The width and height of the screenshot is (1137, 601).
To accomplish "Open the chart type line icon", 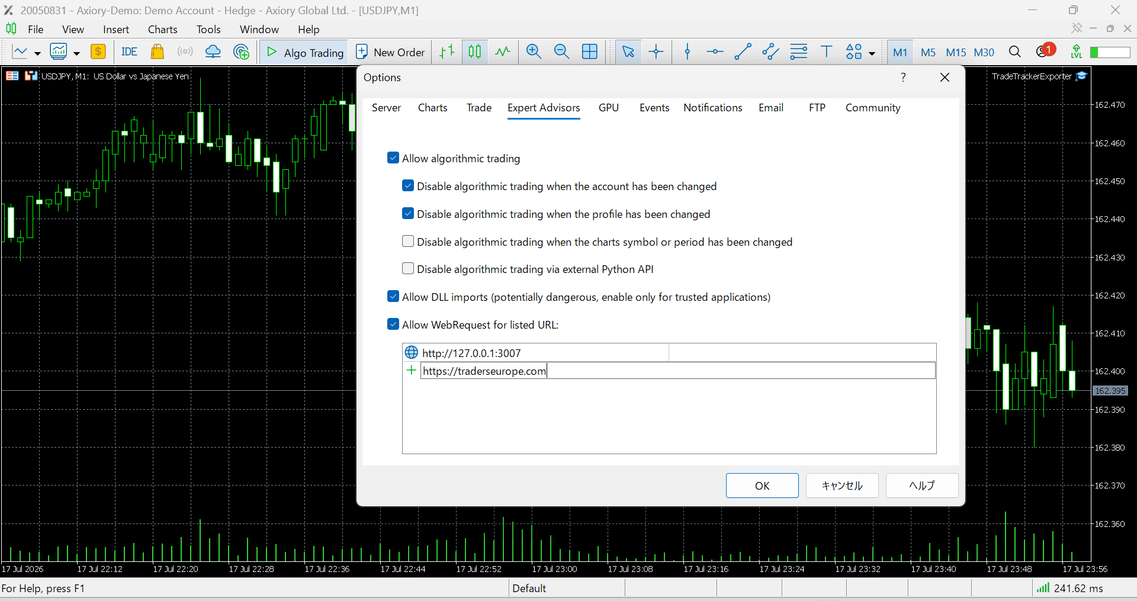I will (20, 52).
